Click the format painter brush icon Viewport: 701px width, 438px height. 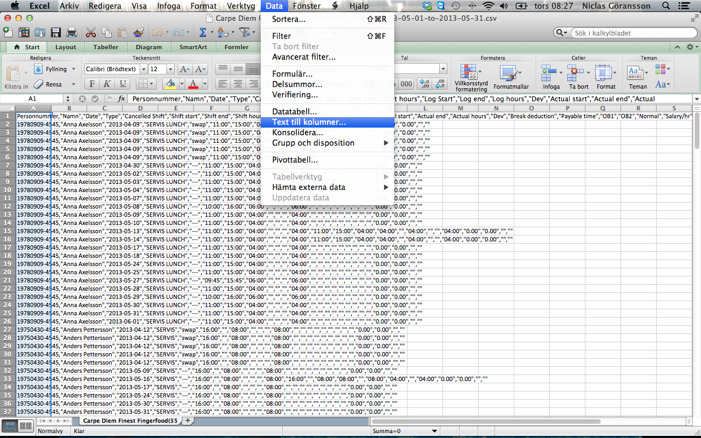click(x=139, y=32)
